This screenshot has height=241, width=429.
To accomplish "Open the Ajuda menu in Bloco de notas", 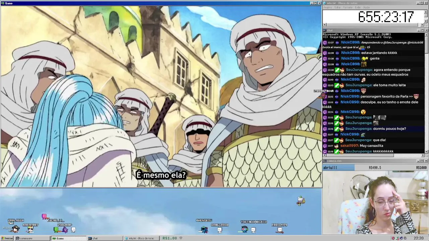I will [367, 7].
